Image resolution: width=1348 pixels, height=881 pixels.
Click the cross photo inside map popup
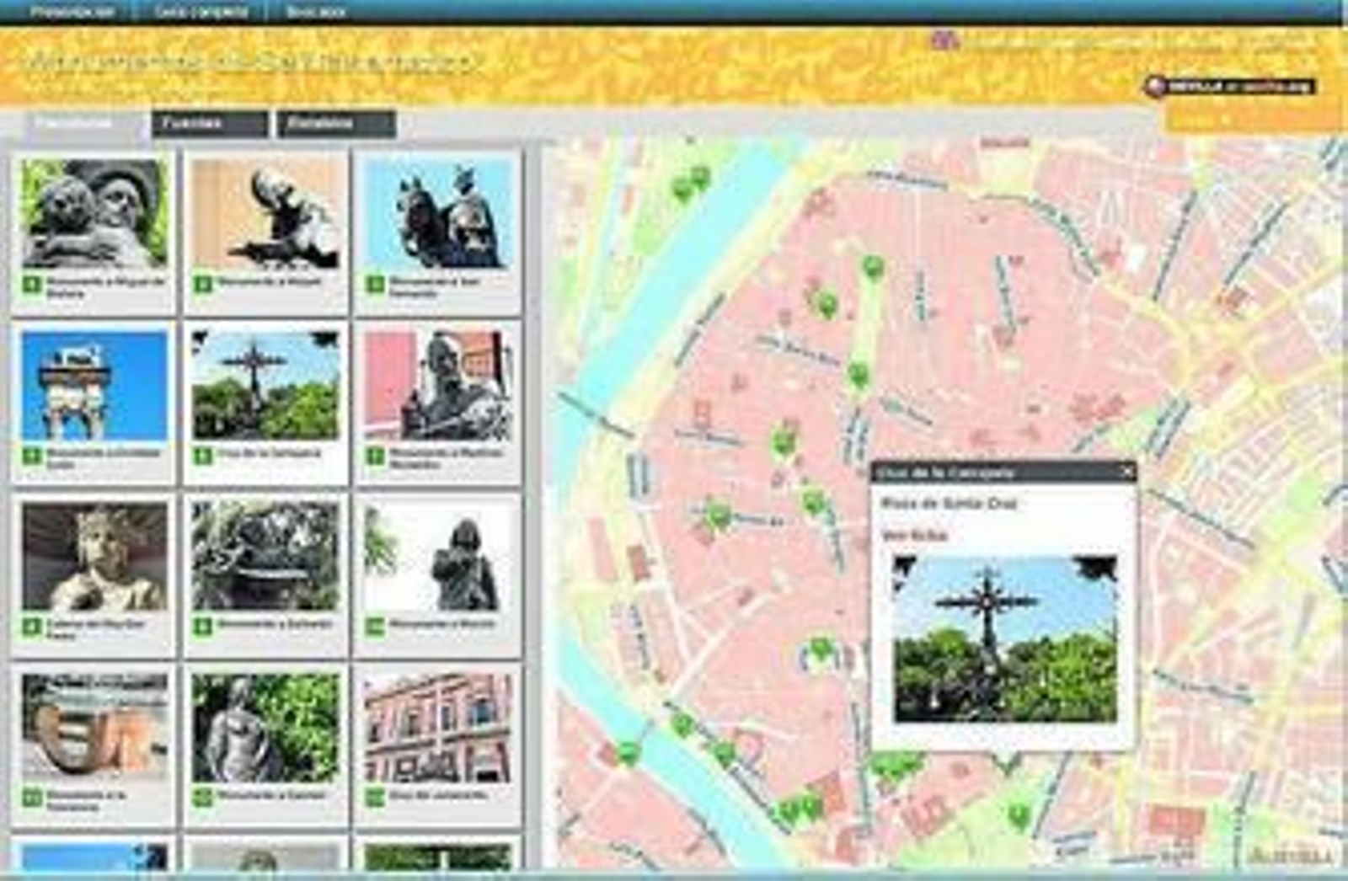pos(1005,639)
